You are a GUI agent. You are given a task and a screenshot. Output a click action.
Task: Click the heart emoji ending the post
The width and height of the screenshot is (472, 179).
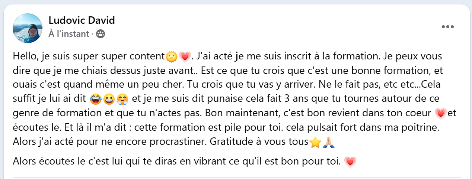pos(349,162)
